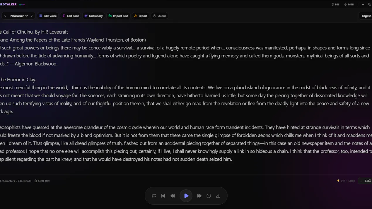372x209 pixels.
Task: Click the 111% zoom value
Action: [368, 181]
